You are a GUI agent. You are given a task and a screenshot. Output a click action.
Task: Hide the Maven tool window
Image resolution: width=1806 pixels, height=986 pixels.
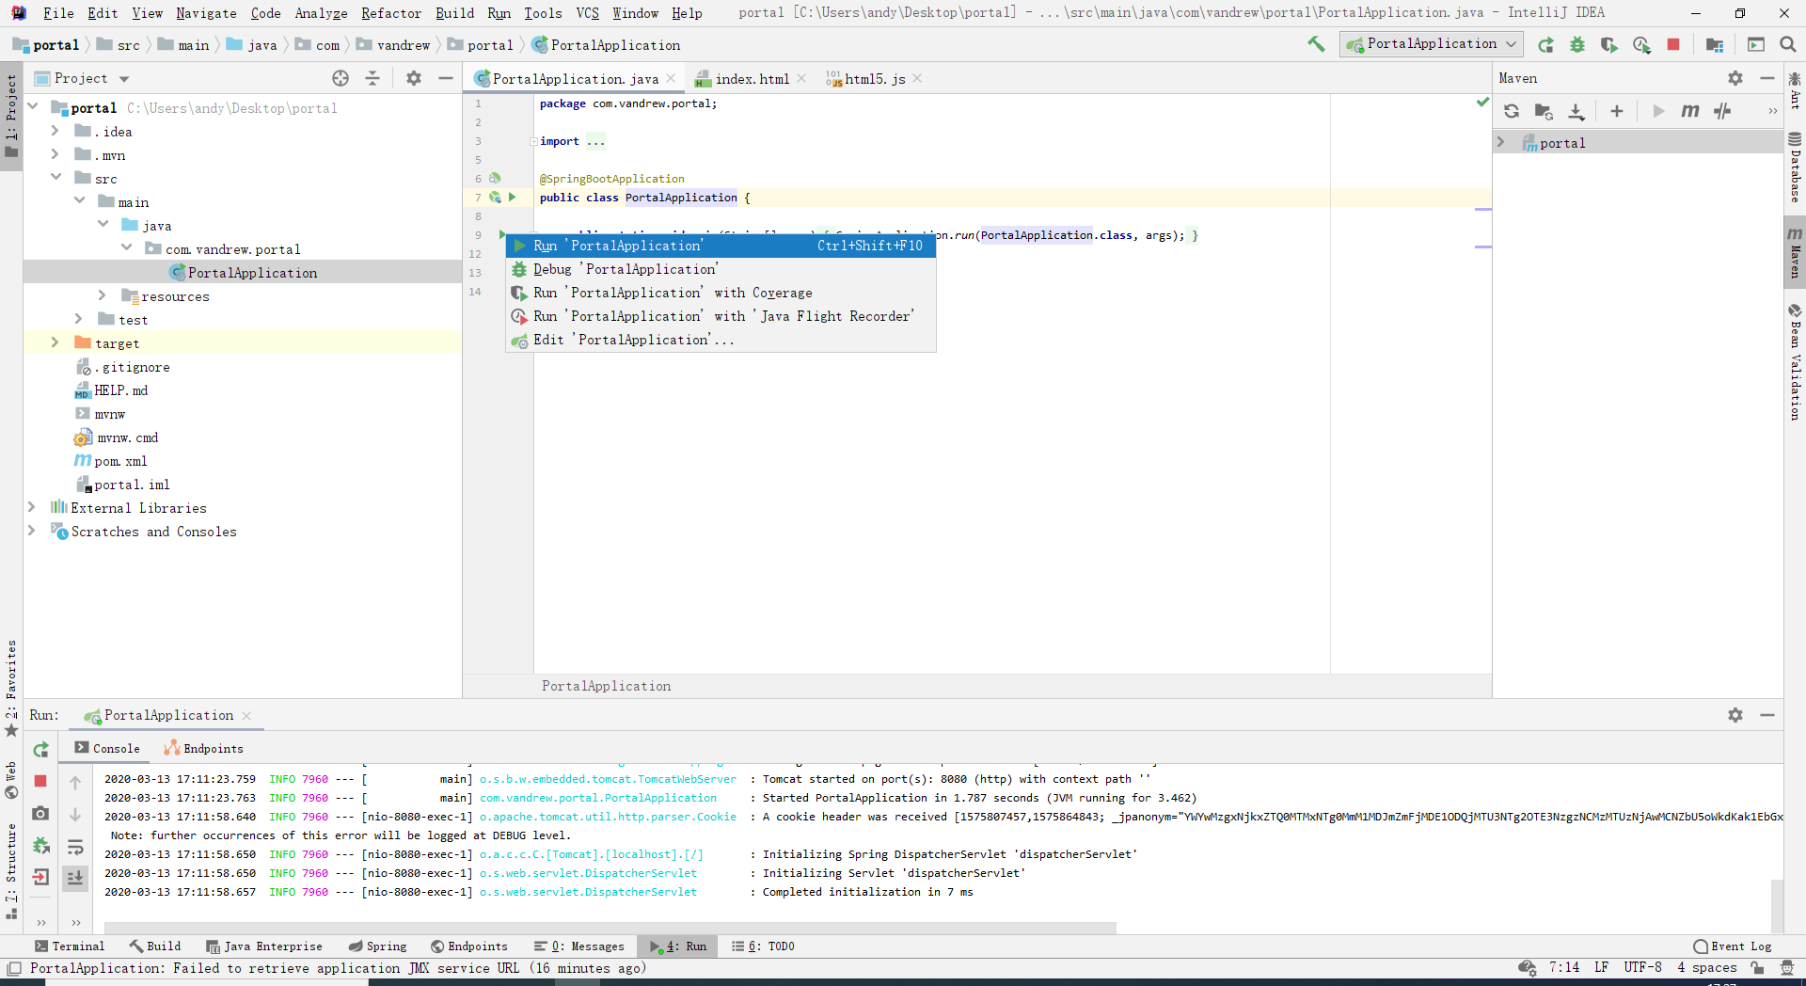[x=1767, y=78]
